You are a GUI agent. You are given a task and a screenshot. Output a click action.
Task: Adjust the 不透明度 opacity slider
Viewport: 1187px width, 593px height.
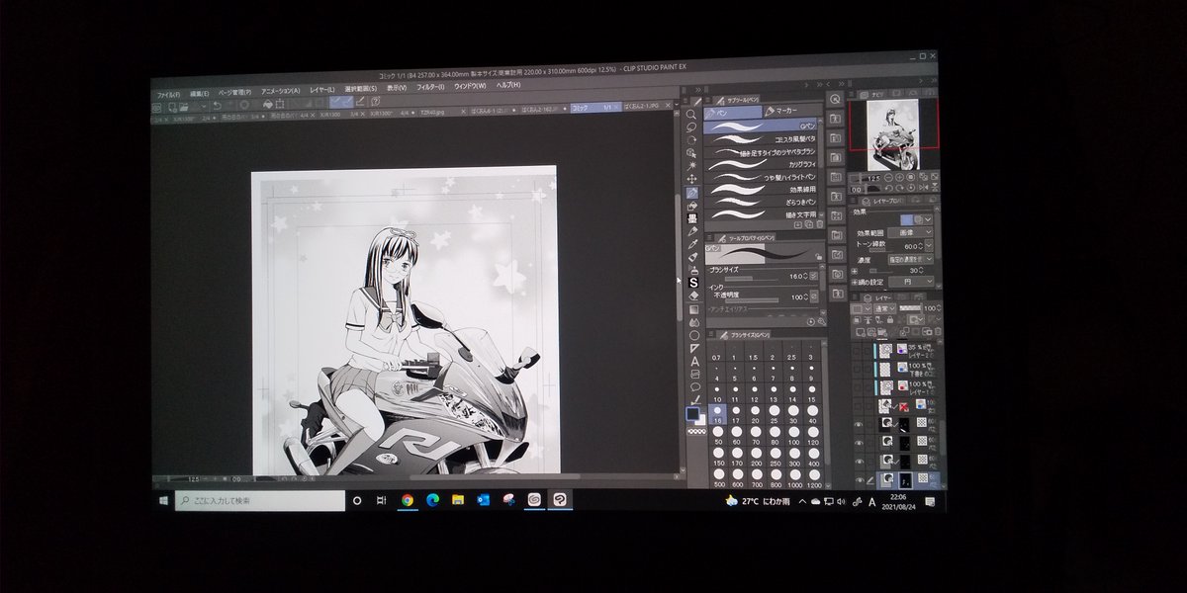752,300
